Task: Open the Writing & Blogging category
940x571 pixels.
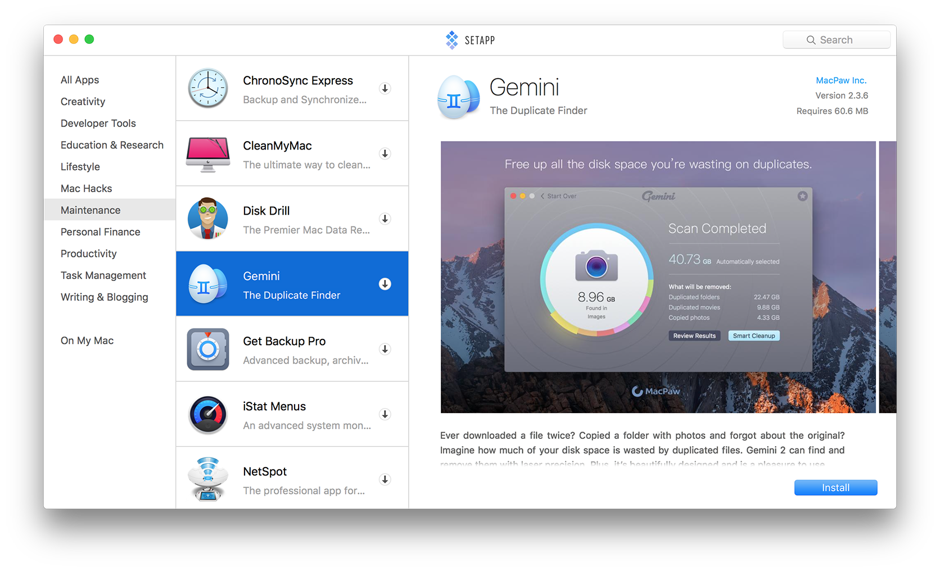Action: [x=105, y=297]
